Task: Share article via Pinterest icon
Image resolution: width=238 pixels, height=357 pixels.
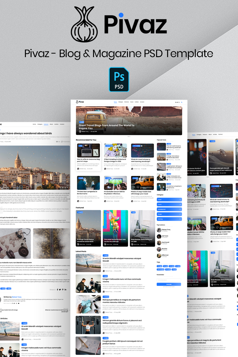Action: click(62, 289)
